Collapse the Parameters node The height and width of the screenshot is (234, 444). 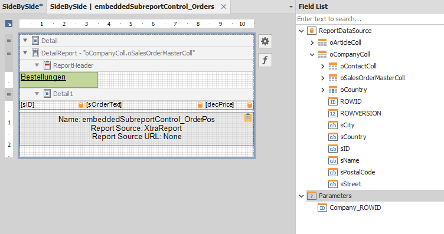(302, 196)
